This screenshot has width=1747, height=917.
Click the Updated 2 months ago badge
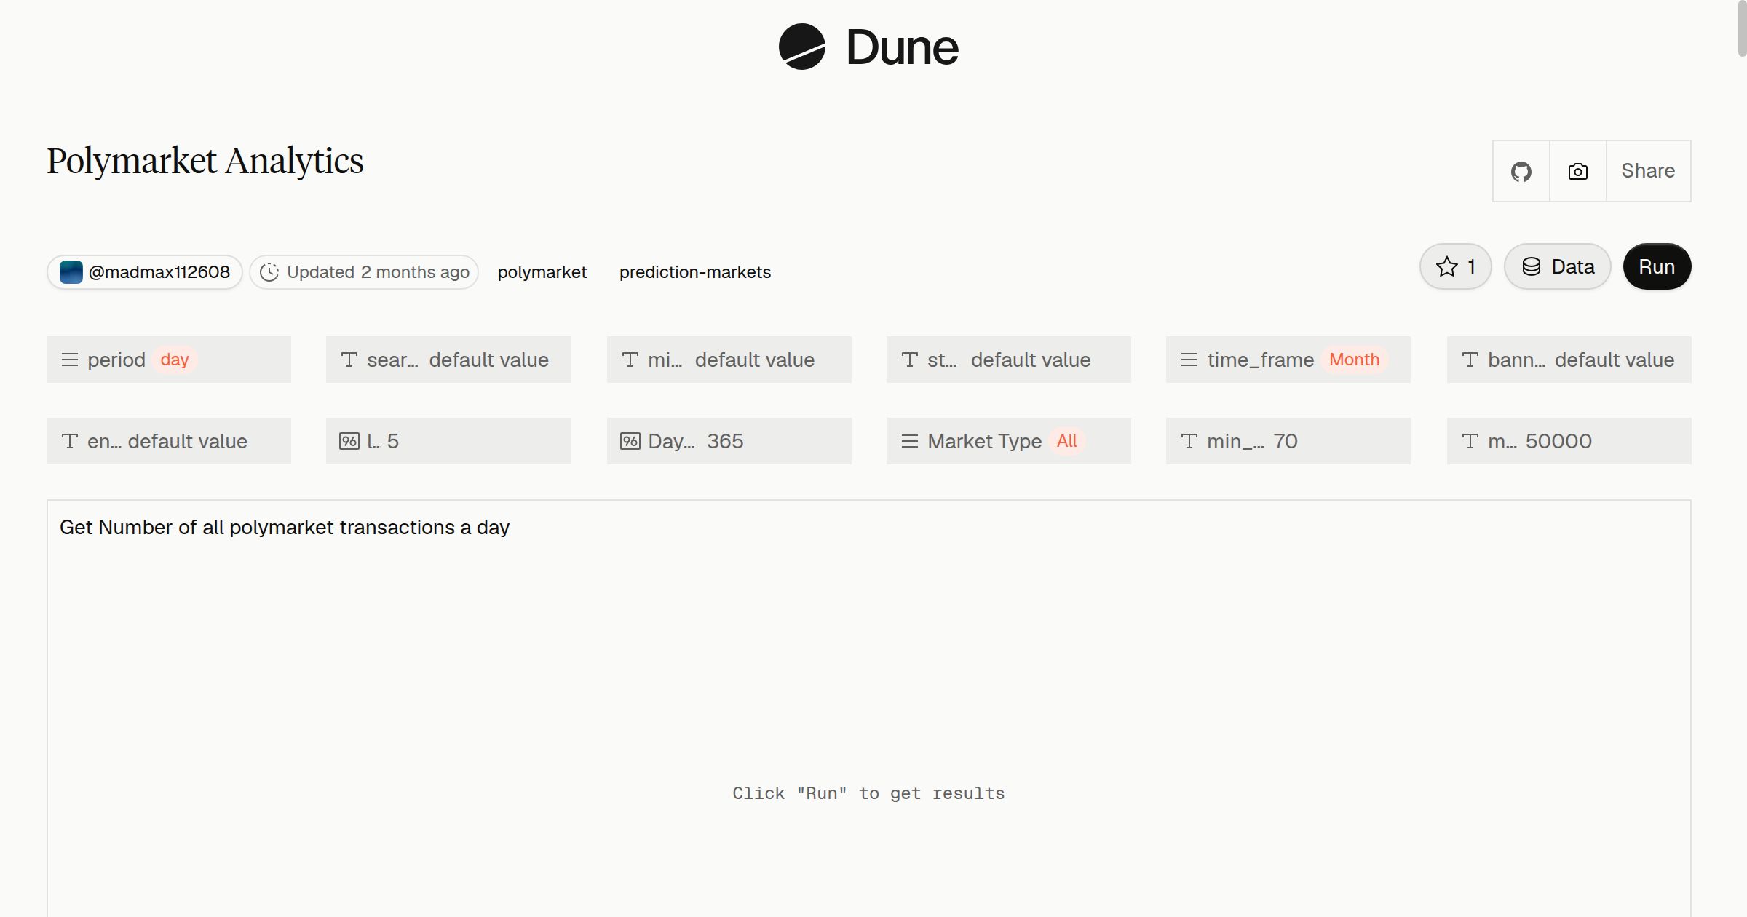(364, 272)
